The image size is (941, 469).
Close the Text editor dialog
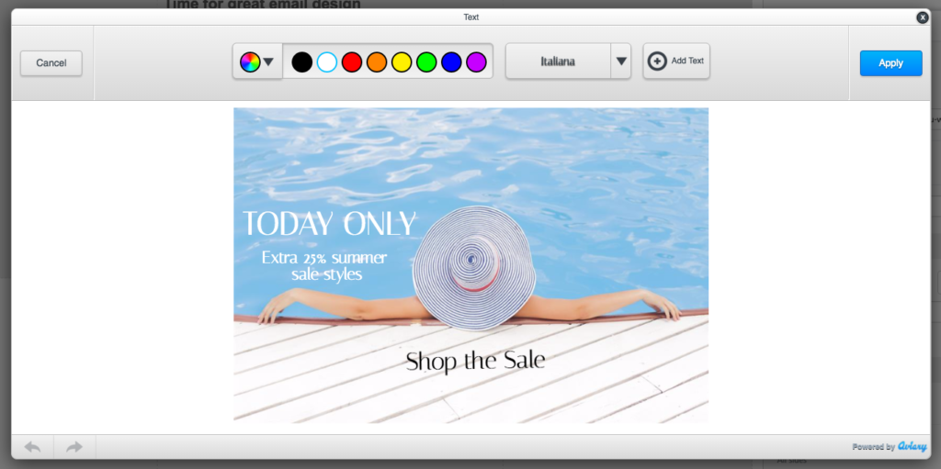923,17
